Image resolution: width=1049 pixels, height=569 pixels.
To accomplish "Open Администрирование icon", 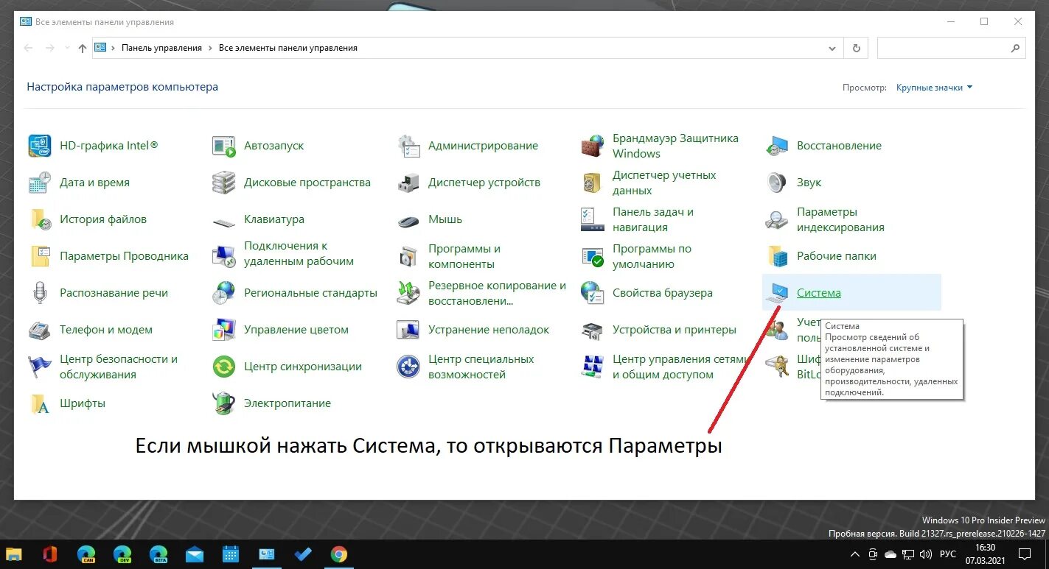I will pyautogui.click(x=408, y=146).
